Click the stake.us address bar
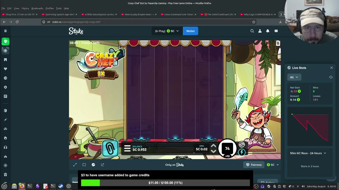The width and height of the screenshot is (339, 190). click(x=148, y=22)
